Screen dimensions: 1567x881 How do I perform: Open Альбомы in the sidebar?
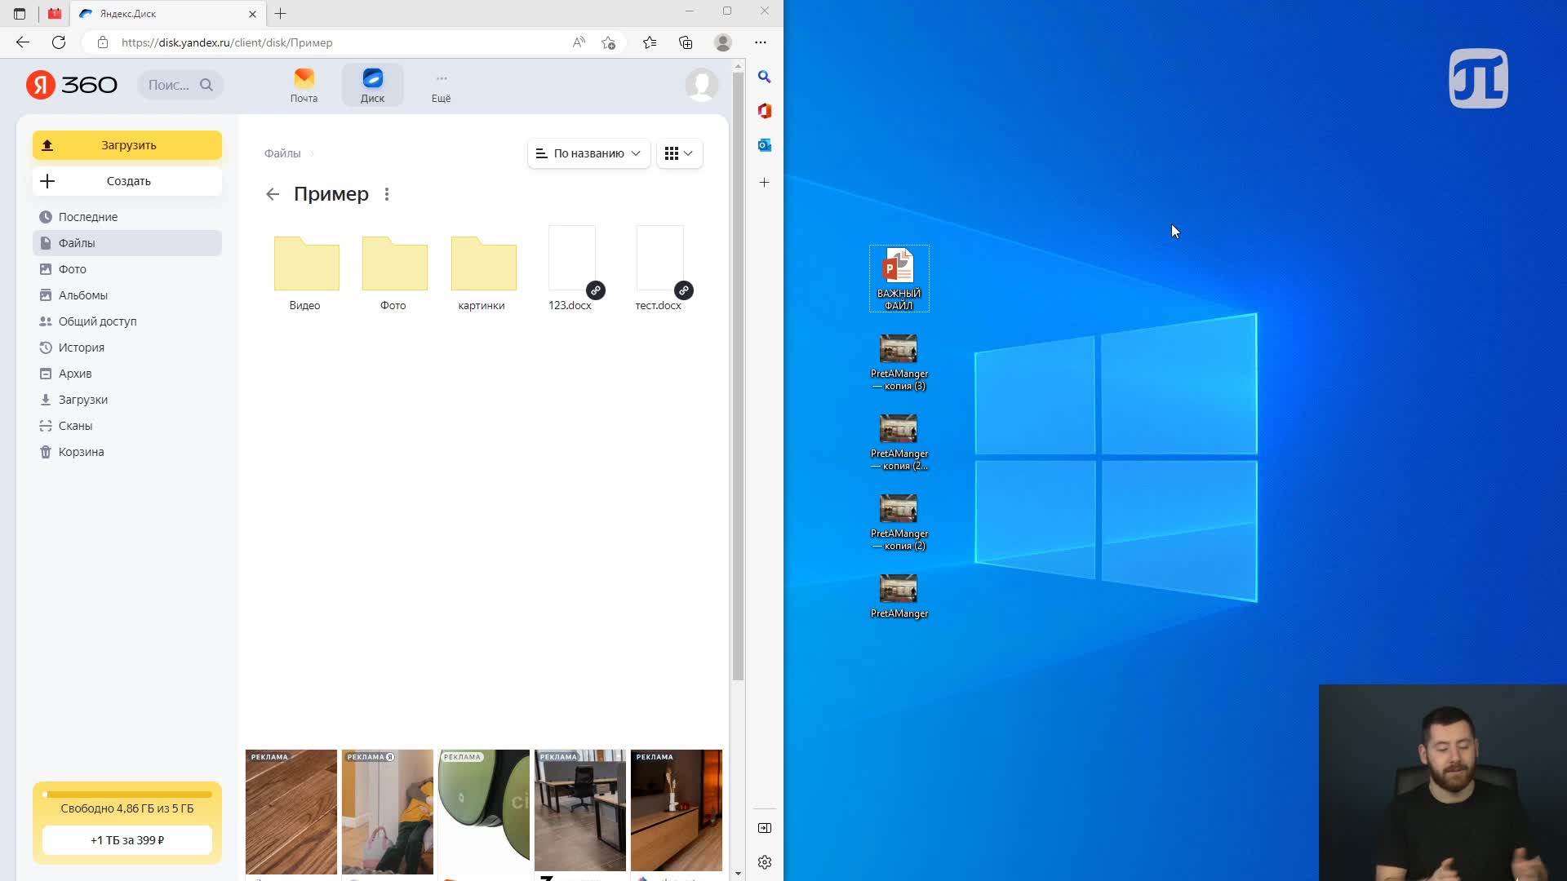coord(127,295)
